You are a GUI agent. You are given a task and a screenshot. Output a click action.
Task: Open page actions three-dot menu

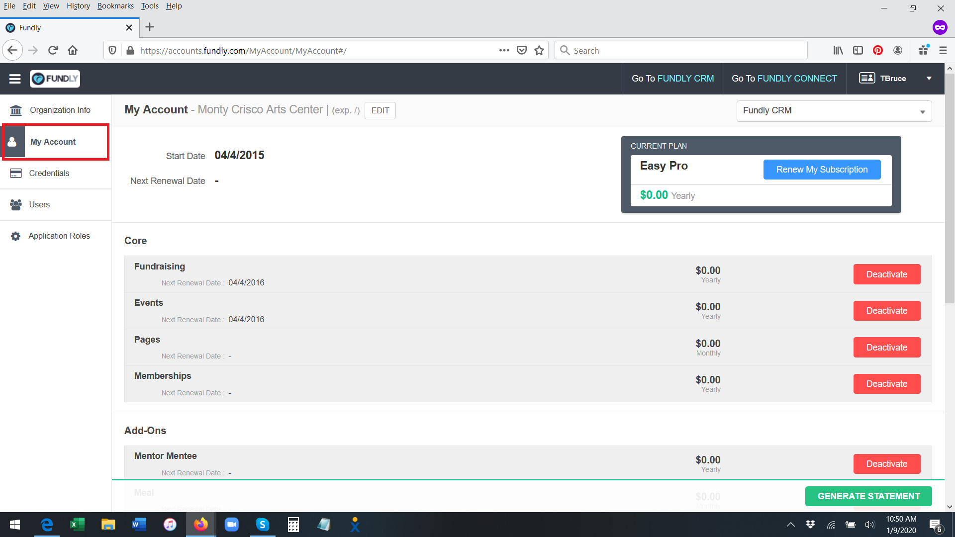click(x=504, y=50)
